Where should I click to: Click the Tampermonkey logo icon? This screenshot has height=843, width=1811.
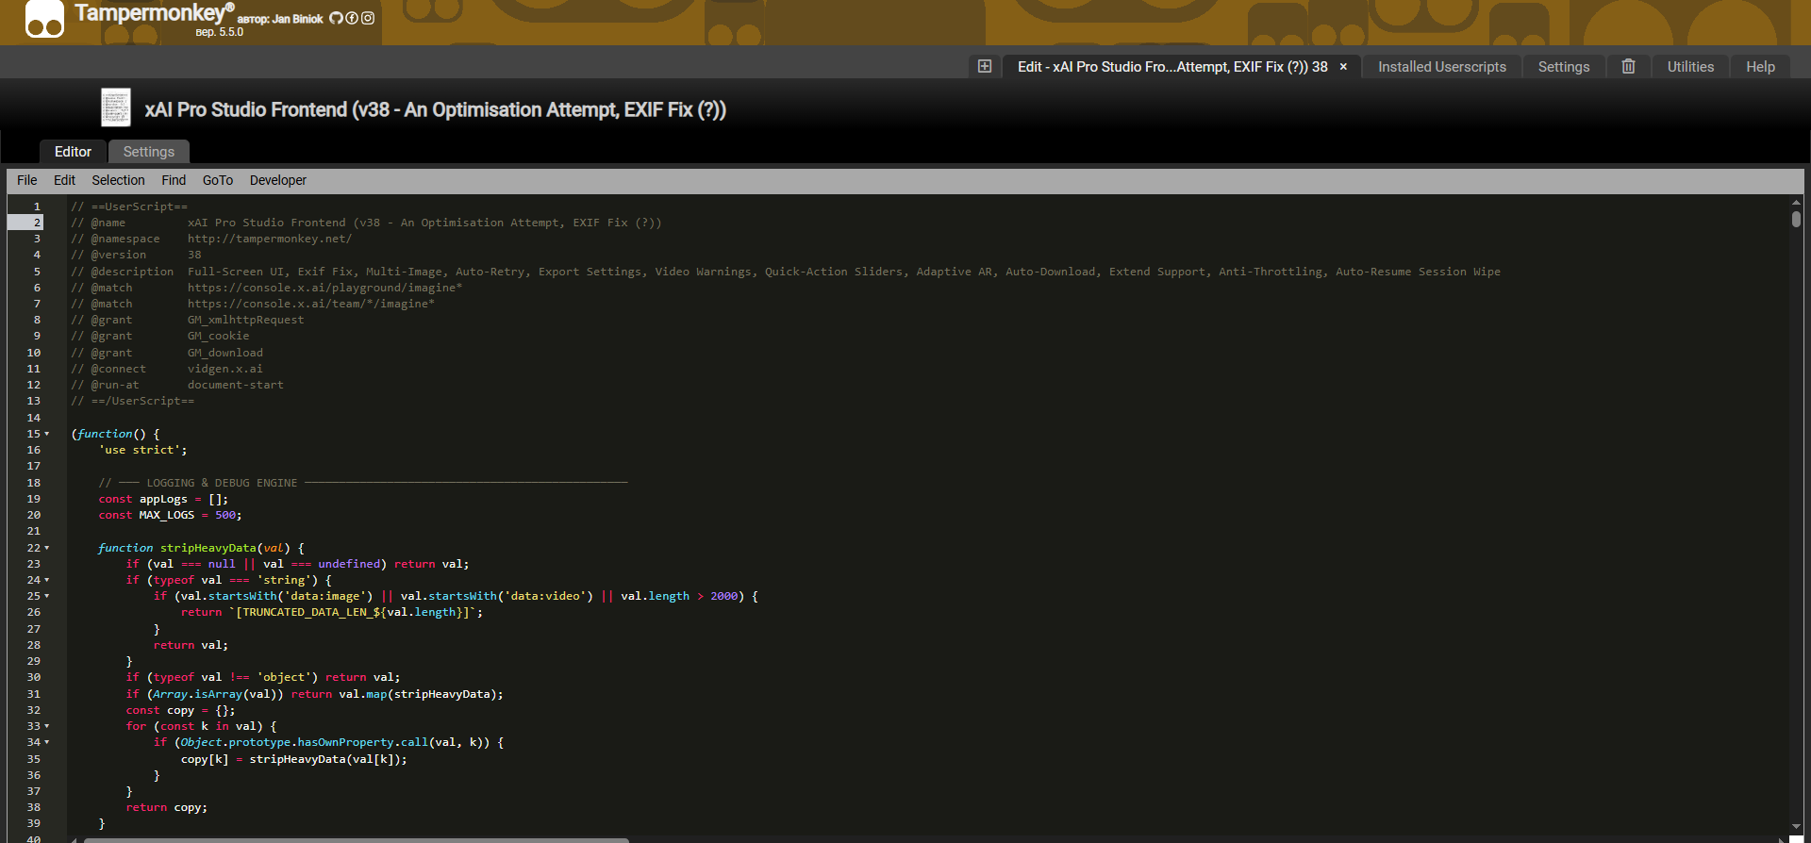(x=44, y=19)
